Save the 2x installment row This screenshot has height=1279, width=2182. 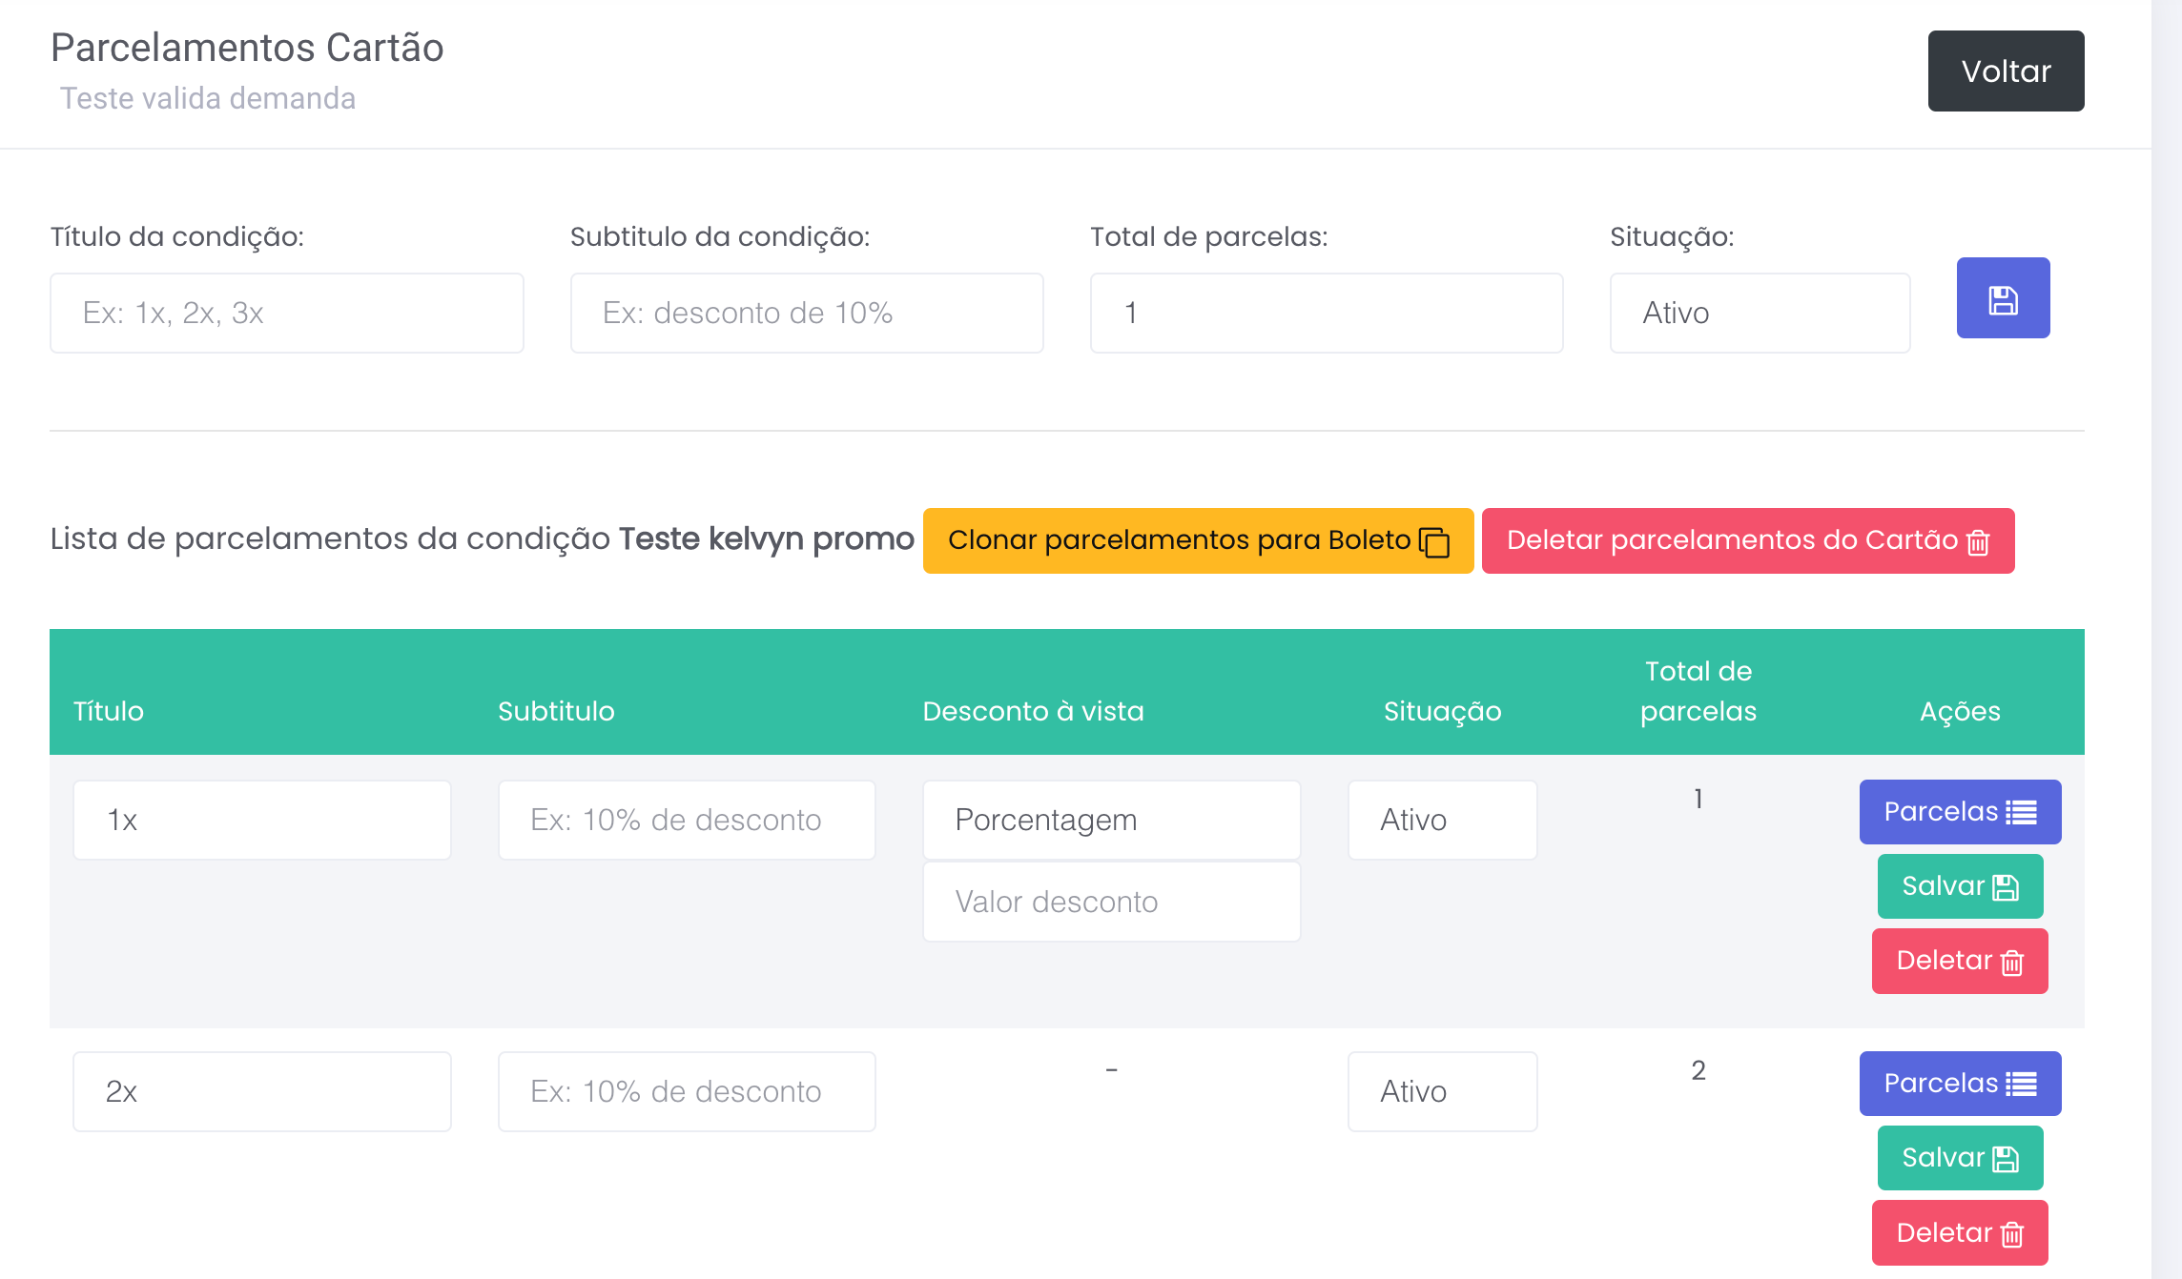(x=1960, y=1158)
